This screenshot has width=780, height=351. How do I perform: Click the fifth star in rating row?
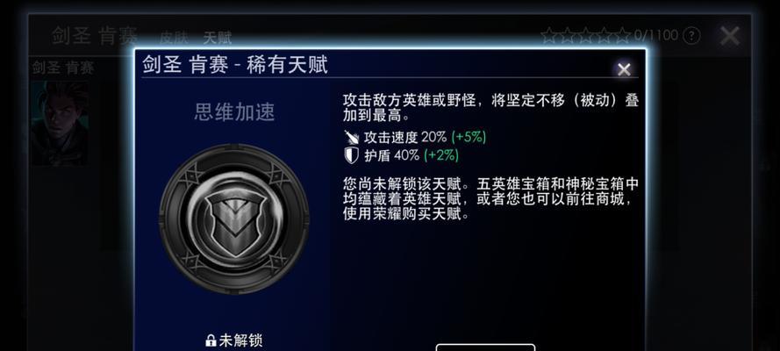(x=622, y=35)
